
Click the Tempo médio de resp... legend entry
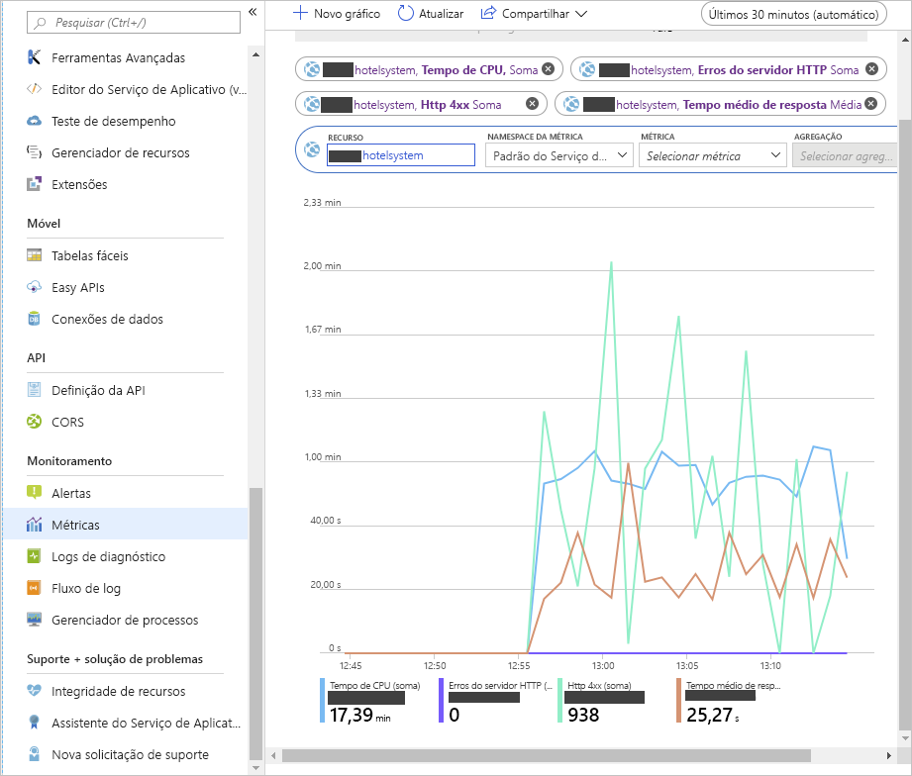(729, 701)
